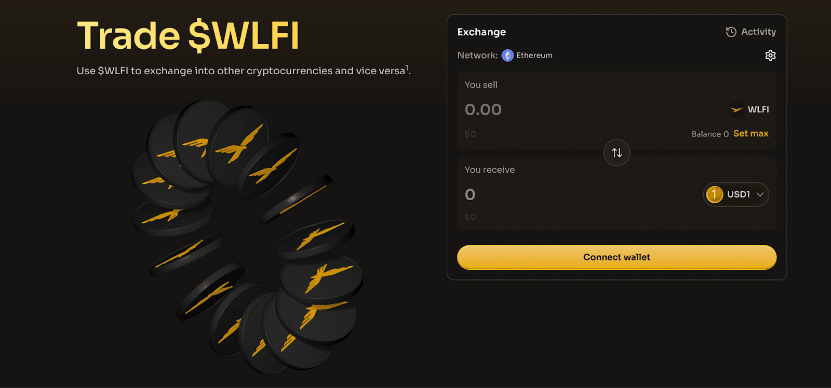Select the Ethereum logo beside Network label

point(508,55)
